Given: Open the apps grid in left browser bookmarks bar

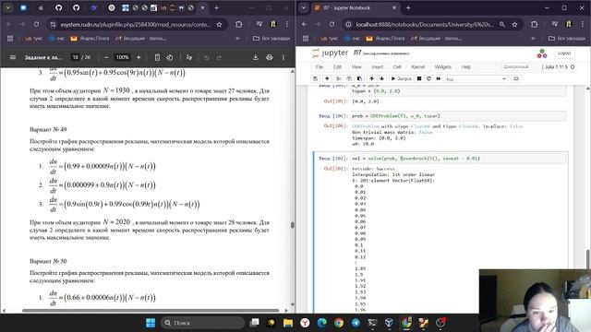Looking at the screenshot, I should 10,39.
